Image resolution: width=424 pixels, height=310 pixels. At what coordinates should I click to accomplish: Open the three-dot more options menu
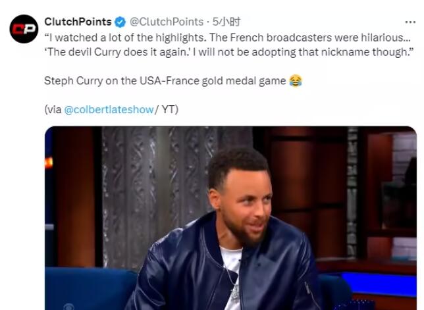(410, 22)
